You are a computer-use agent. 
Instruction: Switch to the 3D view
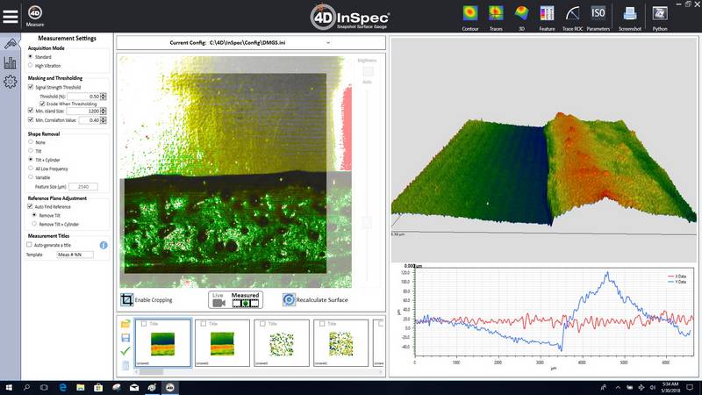point(521,18)
